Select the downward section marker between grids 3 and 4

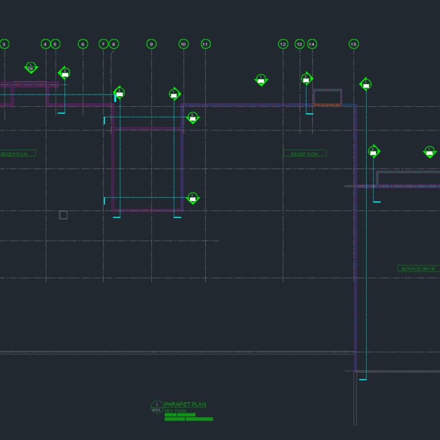(x=31, y=67)
